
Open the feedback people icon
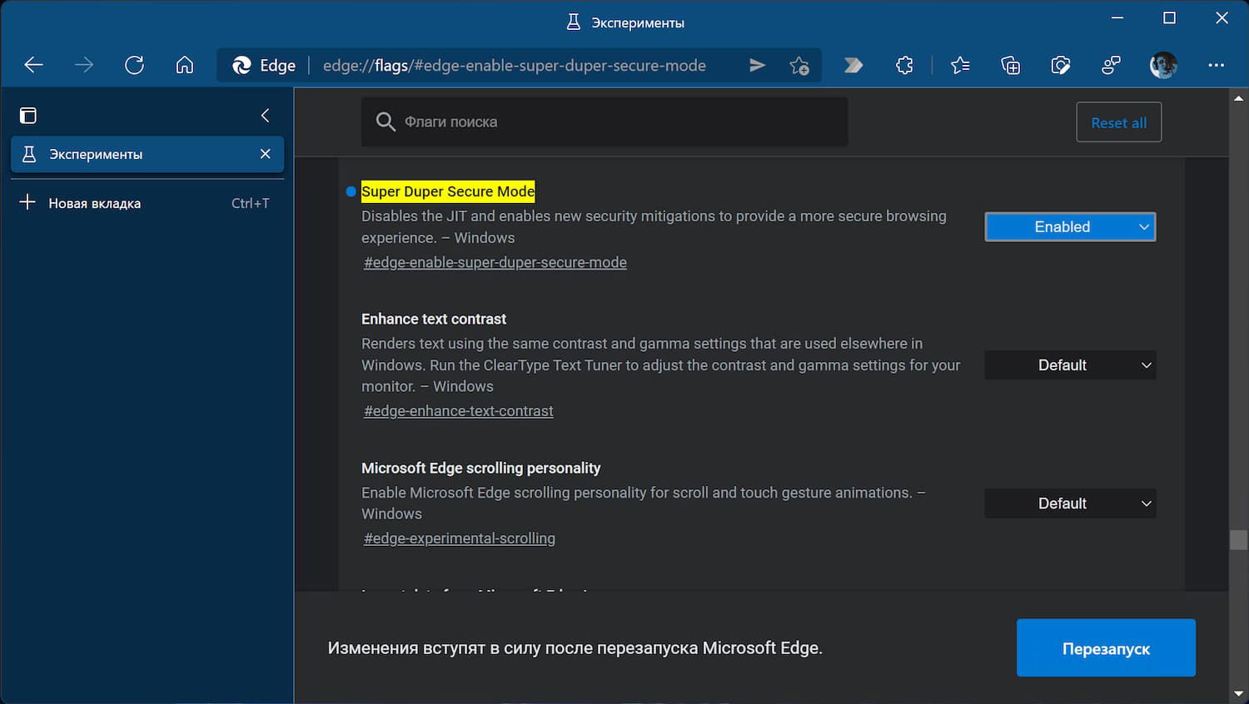point(1111,65)
